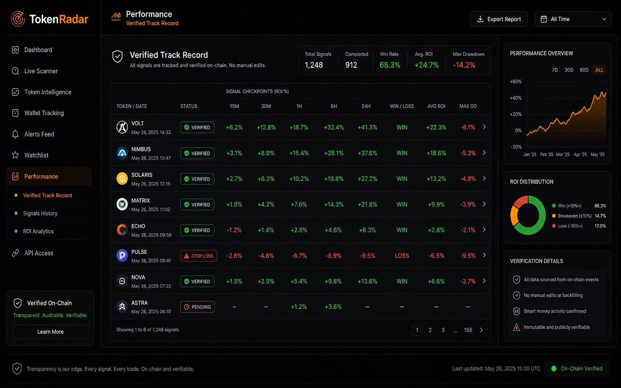Go to page 3 of signals
The image size is (621, 388).
click(443, 330)
